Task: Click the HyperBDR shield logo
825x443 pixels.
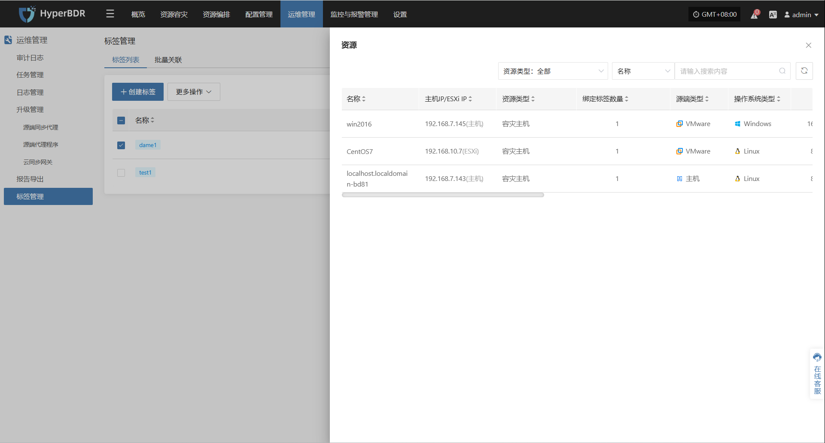Action: 27,14
